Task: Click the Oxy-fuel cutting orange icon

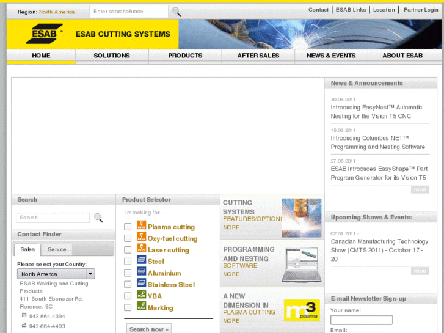Action: pos(141,236)
